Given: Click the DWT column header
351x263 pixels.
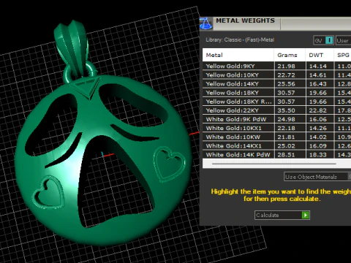Looking at the screenshot, I should tap(320, 55).
